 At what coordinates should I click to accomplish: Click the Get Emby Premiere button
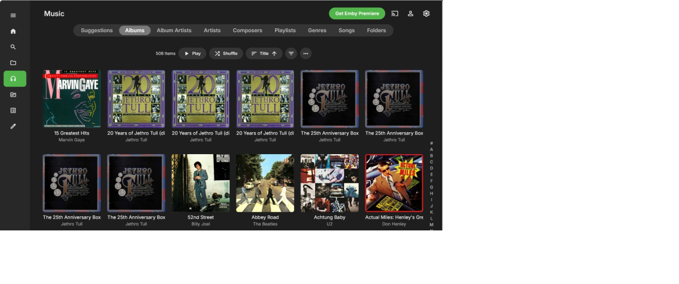click(x=356, y=14)
